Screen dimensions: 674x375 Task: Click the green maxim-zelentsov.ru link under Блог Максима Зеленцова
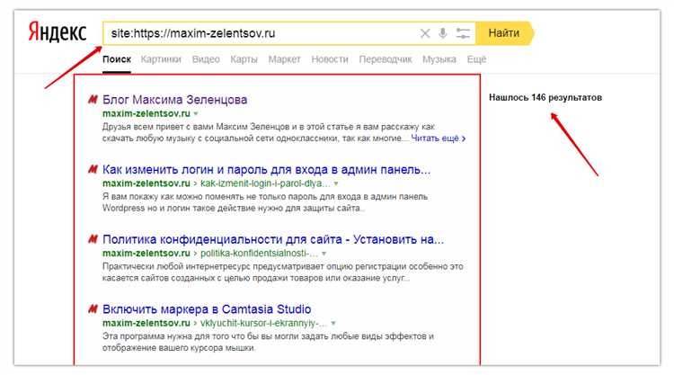coord(146,113)
